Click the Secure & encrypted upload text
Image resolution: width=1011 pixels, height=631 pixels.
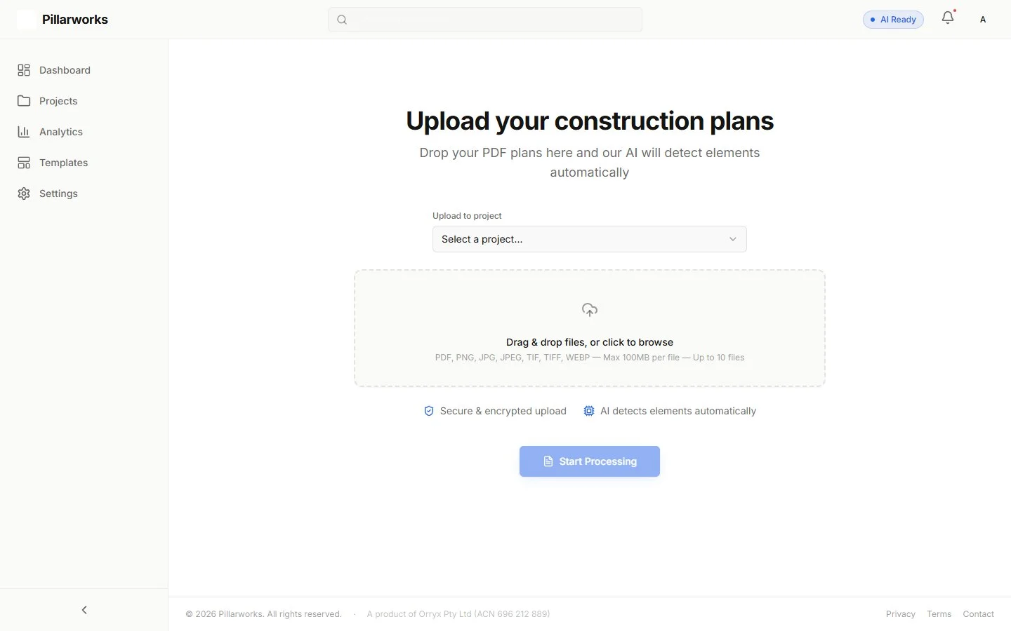tap(503, 411)
